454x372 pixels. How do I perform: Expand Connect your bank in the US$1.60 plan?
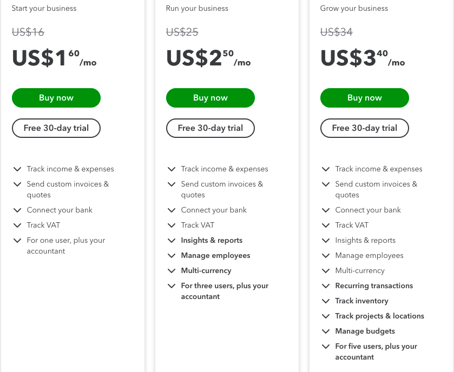[x=17, y=210]
